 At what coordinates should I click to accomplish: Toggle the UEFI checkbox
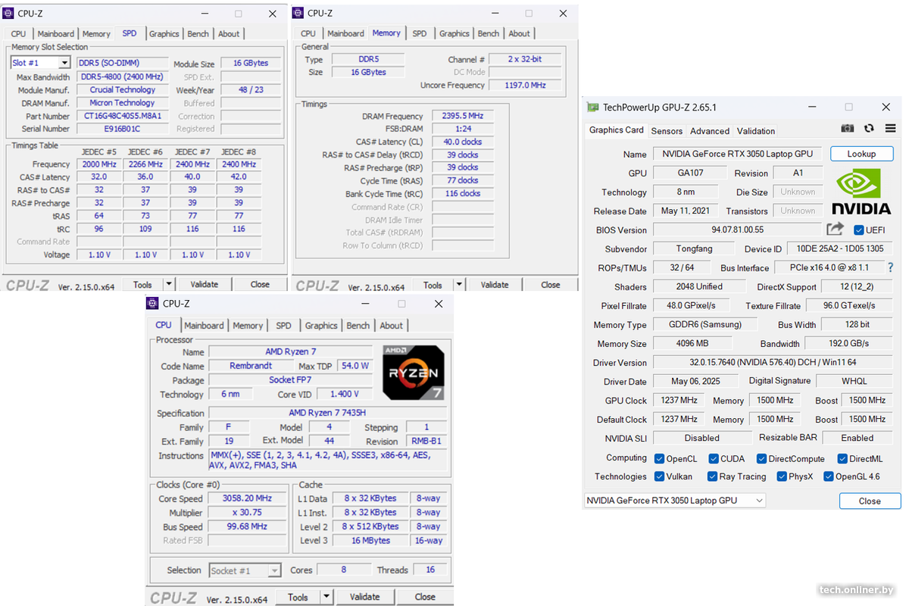(859, 230)
